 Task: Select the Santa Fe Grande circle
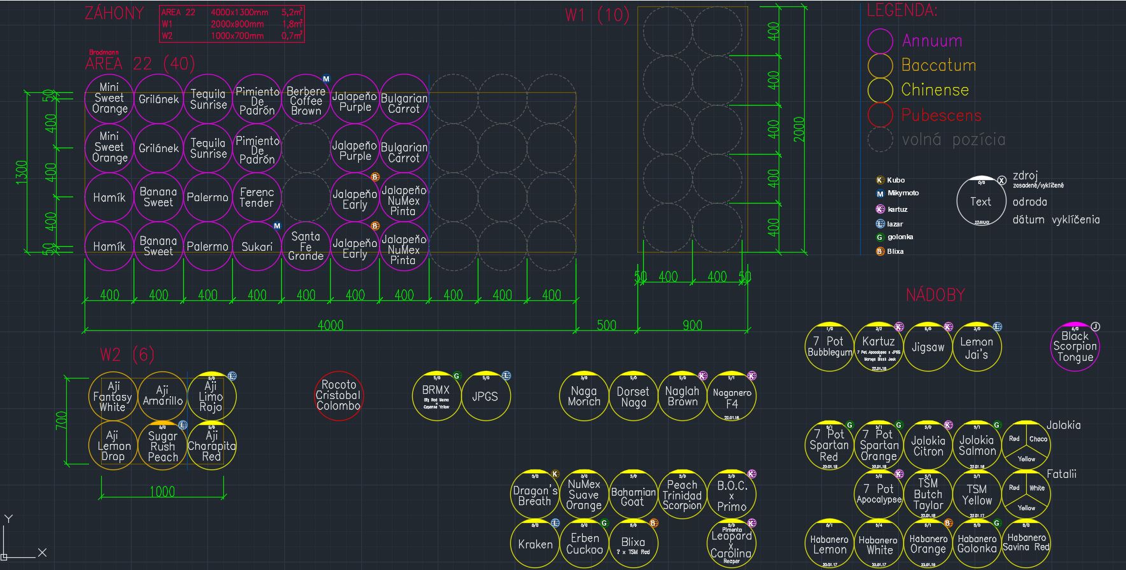[306, 246]
